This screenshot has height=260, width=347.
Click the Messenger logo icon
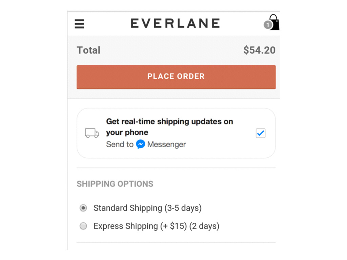point(141,144)
